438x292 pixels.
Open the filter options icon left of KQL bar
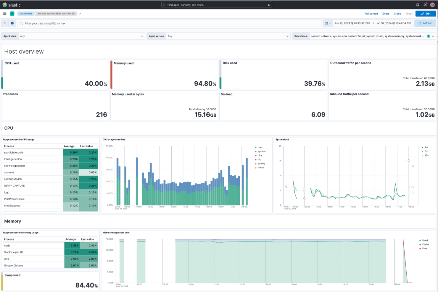tap(5, 23)
